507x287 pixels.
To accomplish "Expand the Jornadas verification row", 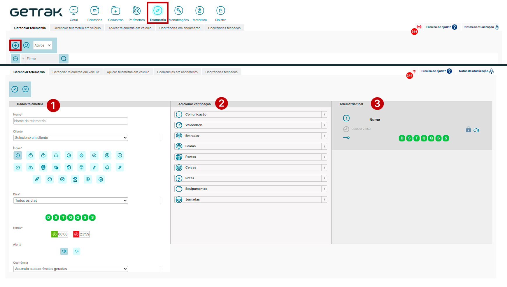I will coord(251,200).
